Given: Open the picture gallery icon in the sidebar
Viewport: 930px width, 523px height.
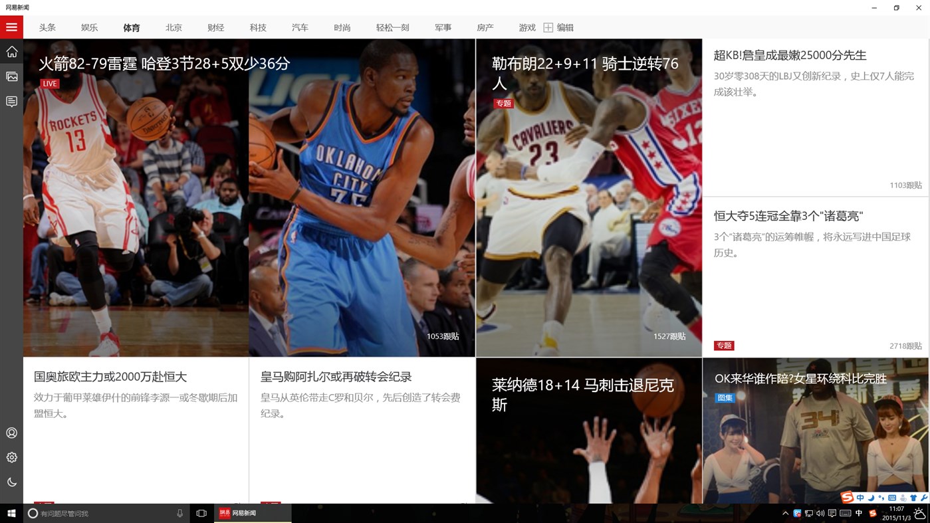Looking at the screenshot, I should pos(11,76).
